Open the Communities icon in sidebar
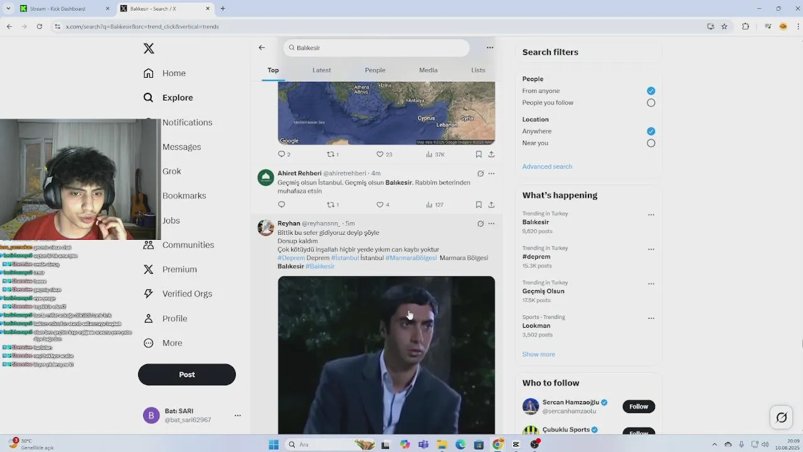803x452 pixels. [x=149, y=245]
